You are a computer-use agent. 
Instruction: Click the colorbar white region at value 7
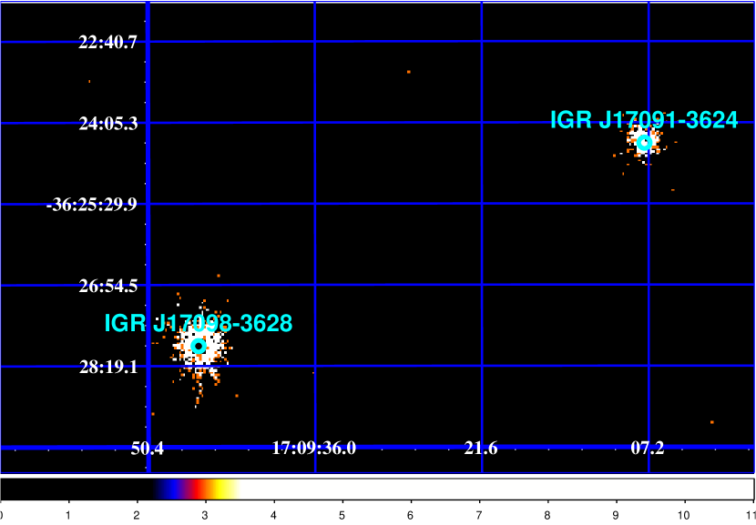pos(479,489)
